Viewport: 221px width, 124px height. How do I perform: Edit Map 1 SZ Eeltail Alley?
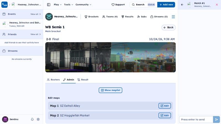coord(165,106)
